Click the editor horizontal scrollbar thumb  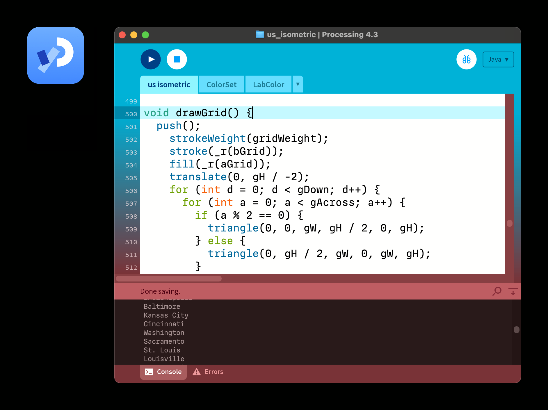coord(169,279)
